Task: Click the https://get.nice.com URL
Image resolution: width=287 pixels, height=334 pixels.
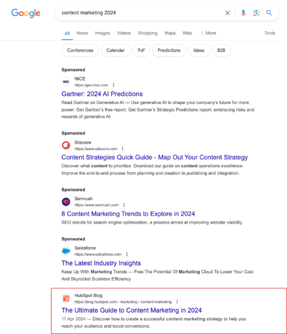Action: coord(91,85)
